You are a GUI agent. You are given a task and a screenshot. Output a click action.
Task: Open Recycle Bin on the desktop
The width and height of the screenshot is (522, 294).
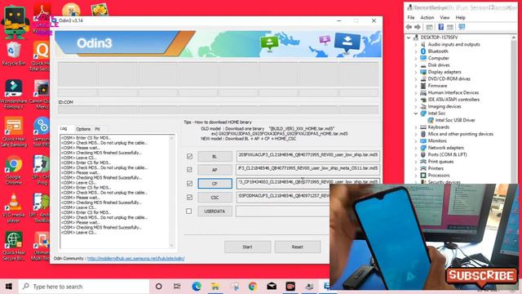pyautogui.click(x=13, y=54)
